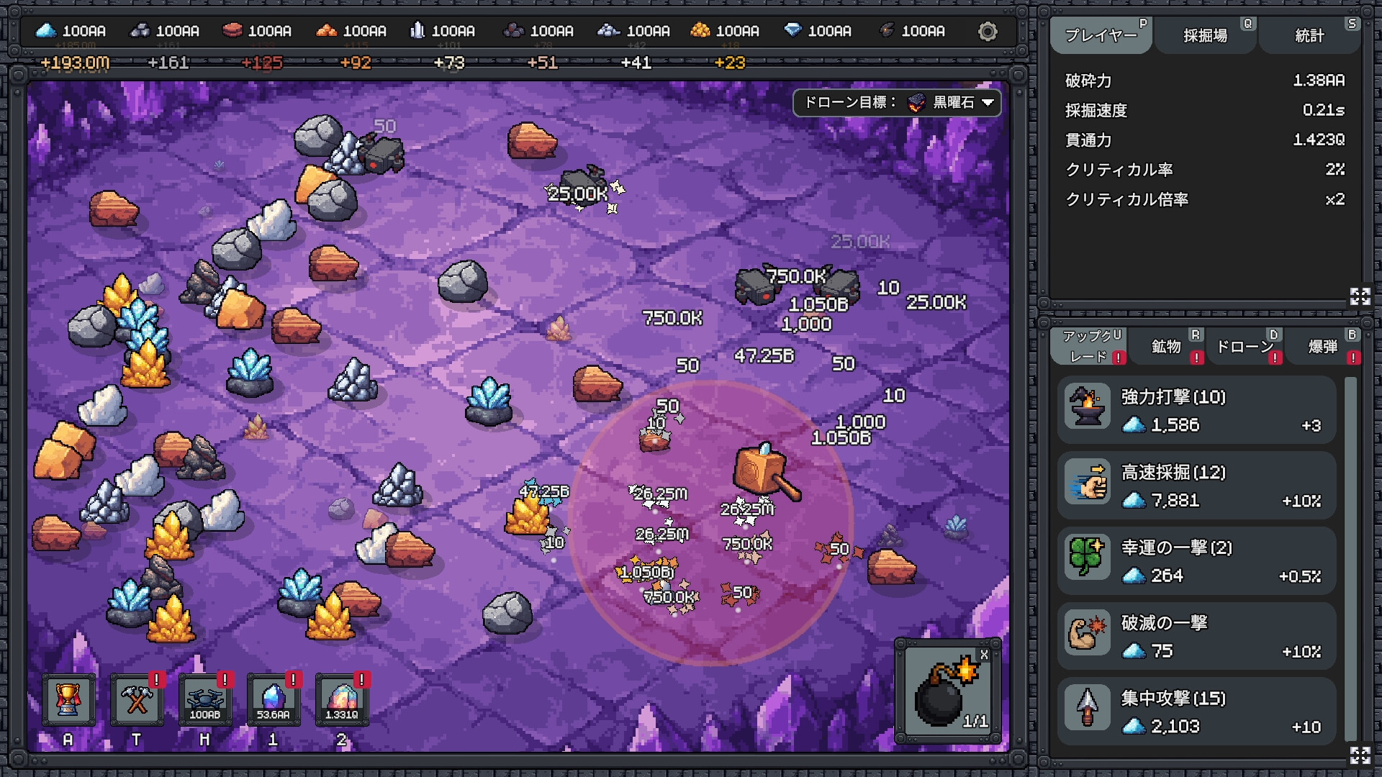Viewport: 1382px width, 777px height.
Task: Click the upgrades list scrollbar
Action: (1350, 558)
